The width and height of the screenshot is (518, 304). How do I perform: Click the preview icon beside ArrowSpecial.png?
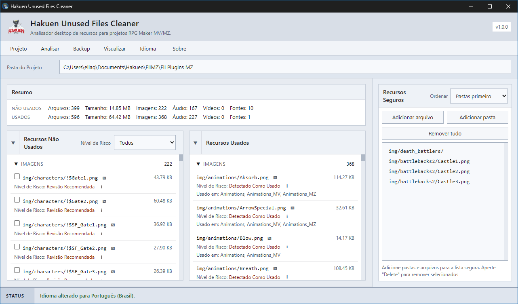293,208
